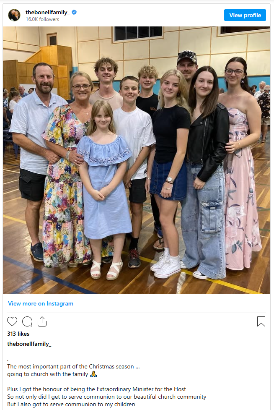Click caption line about Christmas season
The height and width of the screenshot is (410, 274).
pyautogui.click(x=73, y=367)
